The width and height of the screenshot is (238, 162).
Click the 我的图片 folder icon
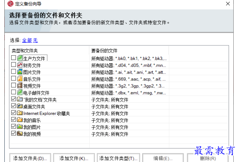coord(20,126)
